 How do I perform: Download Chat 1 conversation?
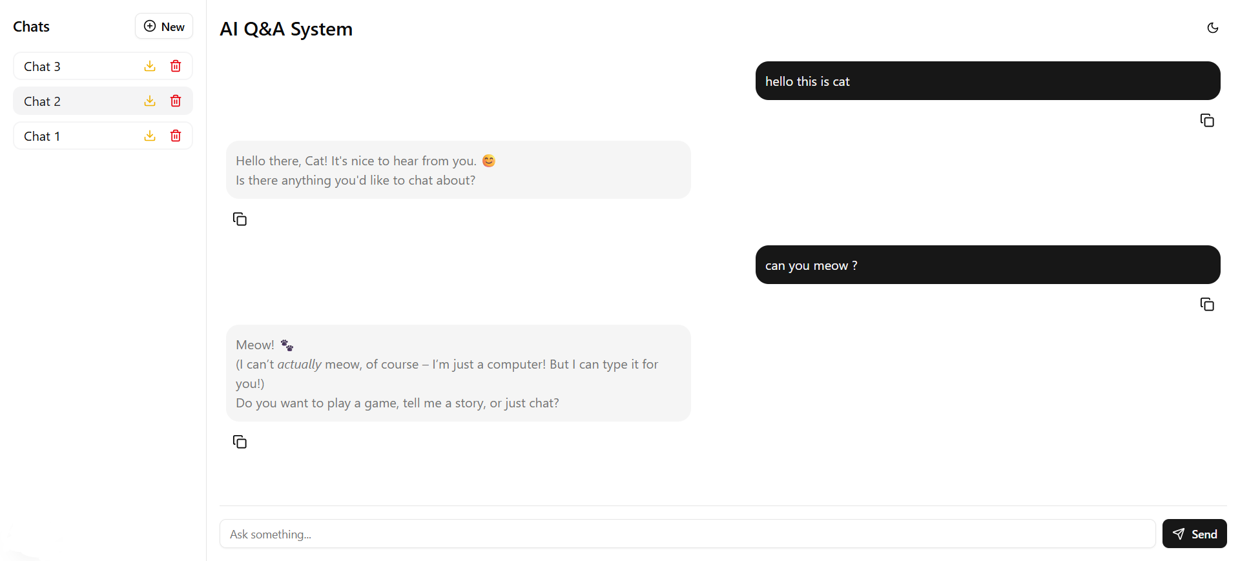pyautogui.click(x=150, y=136)
